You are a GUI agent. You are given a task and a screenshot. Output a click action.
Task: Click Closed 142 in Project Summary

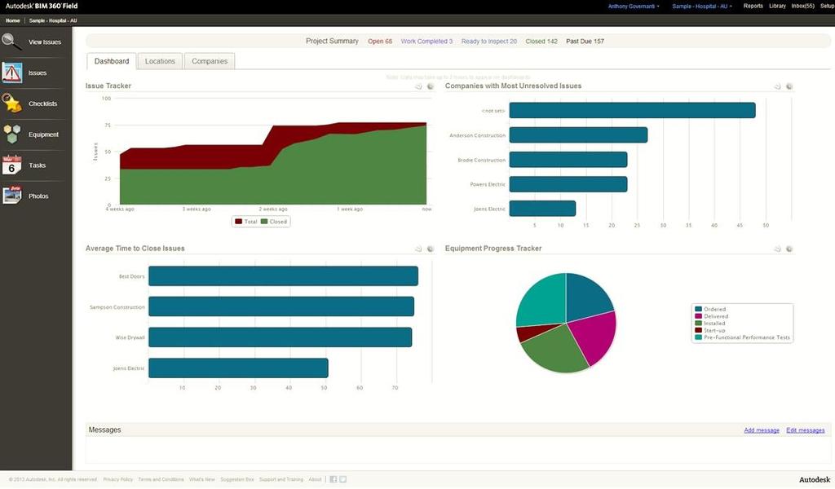(x=541, y=41)
